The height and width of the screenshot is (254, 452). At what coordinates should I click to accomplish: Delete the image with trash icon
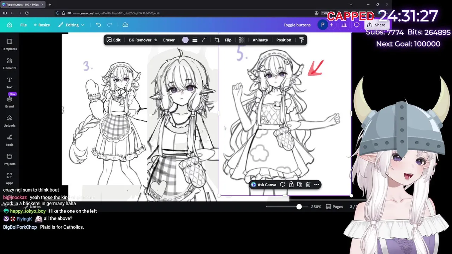[308, 185]
